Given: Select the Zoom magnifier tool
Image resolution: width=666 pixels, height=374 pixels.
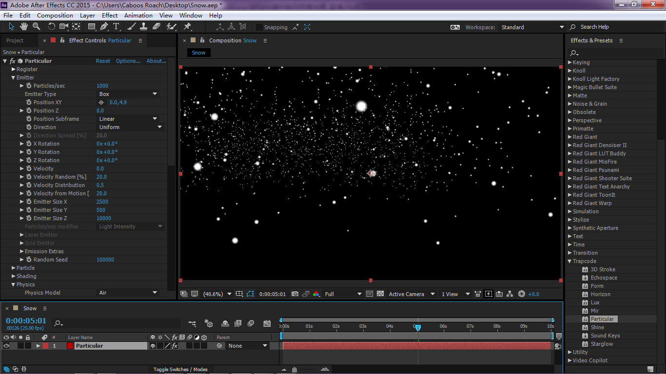Looking at the screenshot, I should coord(37,27).
